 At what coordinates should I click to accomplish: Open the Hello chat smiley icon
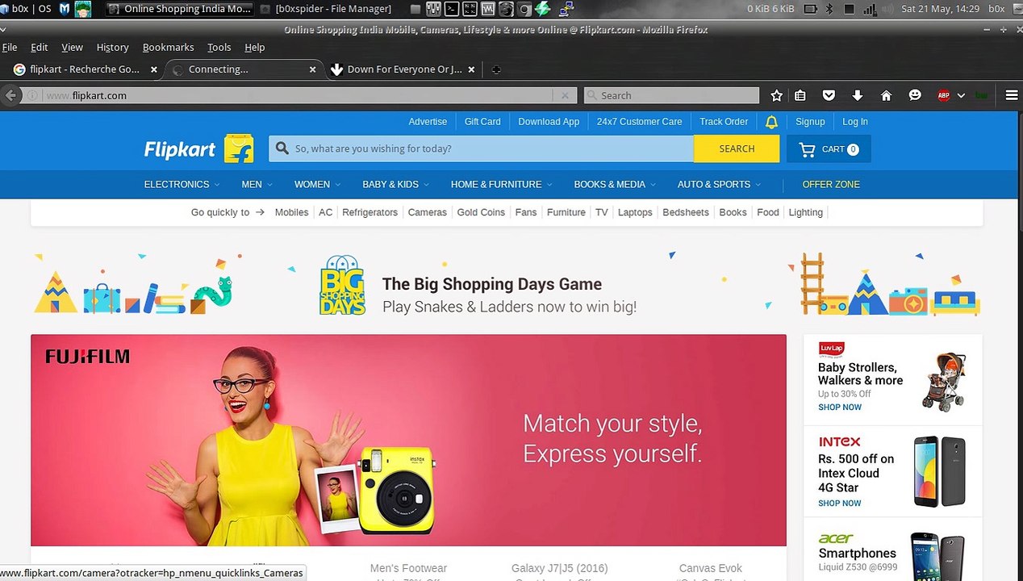915,95
